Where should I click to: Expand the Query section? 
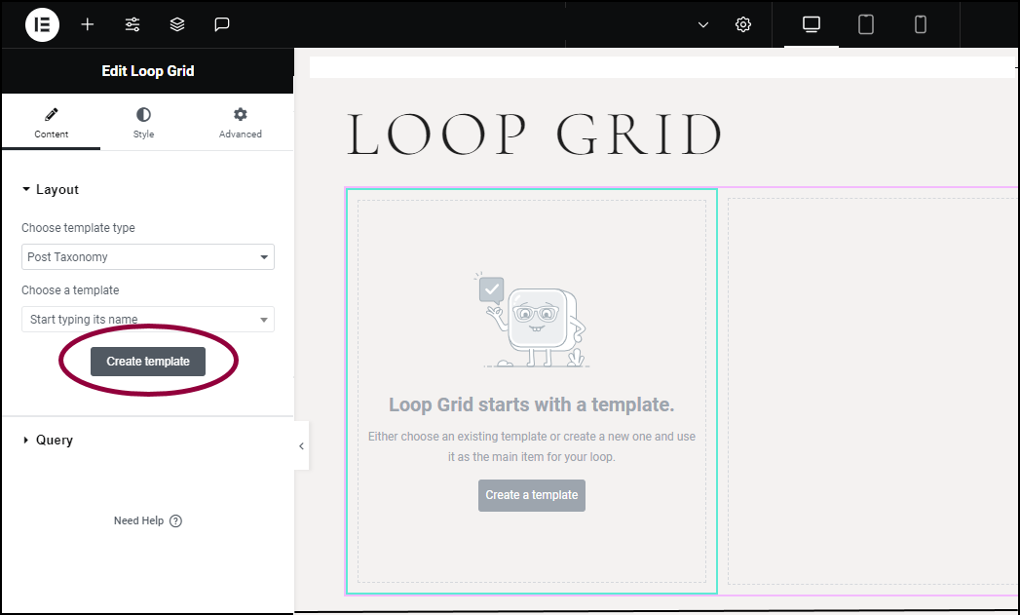pyautogui.click(x=48, y=440)
